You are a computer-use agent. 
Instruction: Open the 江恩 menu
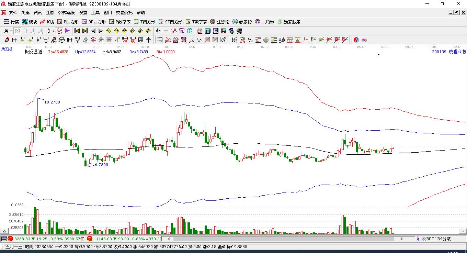pyautogui.click(x=50, y=12)
